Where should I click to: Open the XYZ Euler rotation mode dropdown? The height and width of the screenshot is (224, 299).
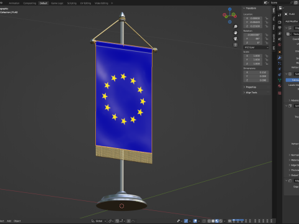coord(256,47)
